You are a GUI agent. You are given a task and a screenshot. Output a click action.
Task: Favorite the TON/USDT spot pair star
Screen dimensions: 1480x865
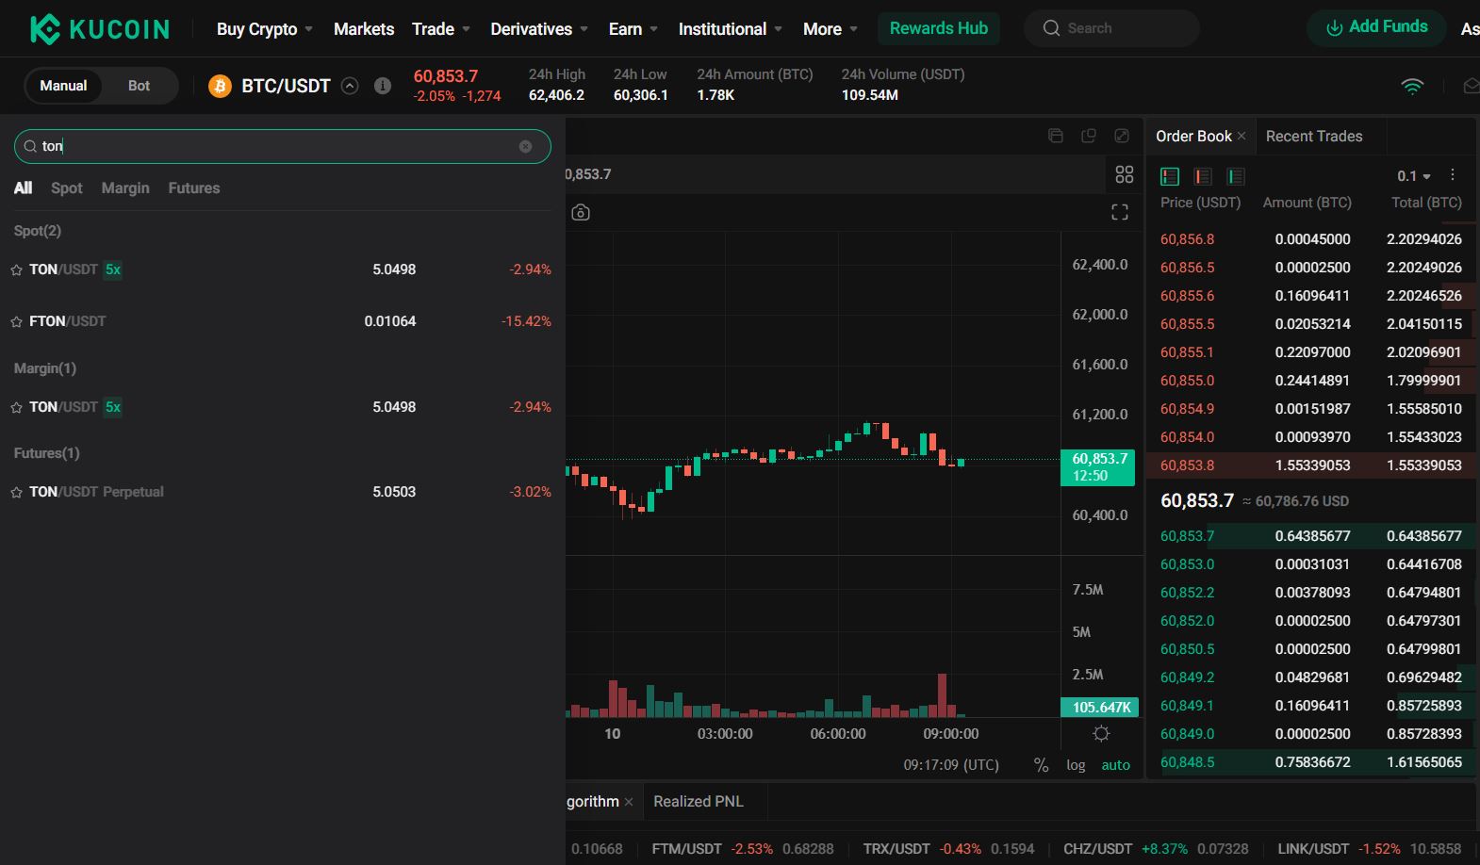(x=16, y=270)
